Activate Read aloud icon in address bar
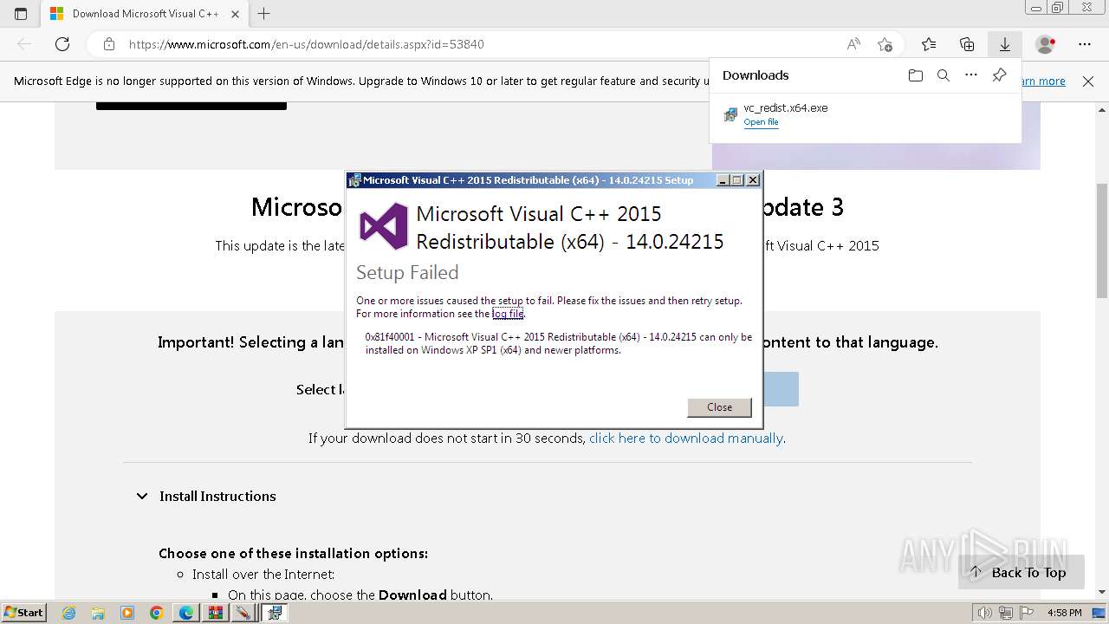The height and width of the screenshot is (624, 1109). click(x=853, y=44)
